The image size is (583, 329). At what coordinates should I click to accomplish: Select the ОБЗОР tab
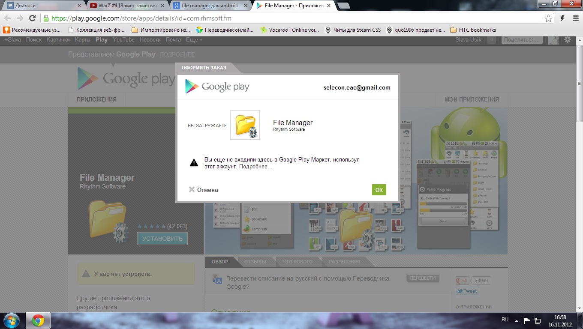(x=220, y=261)
